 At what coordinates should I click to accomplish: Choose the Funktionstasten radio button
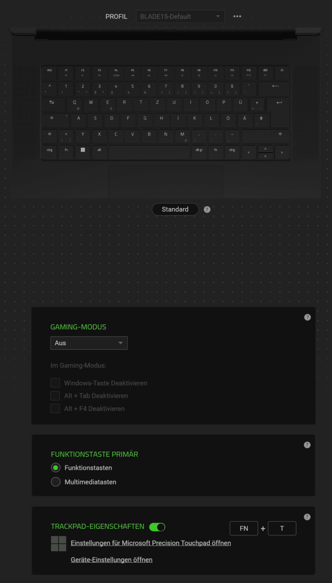click(x=56, y=468)
